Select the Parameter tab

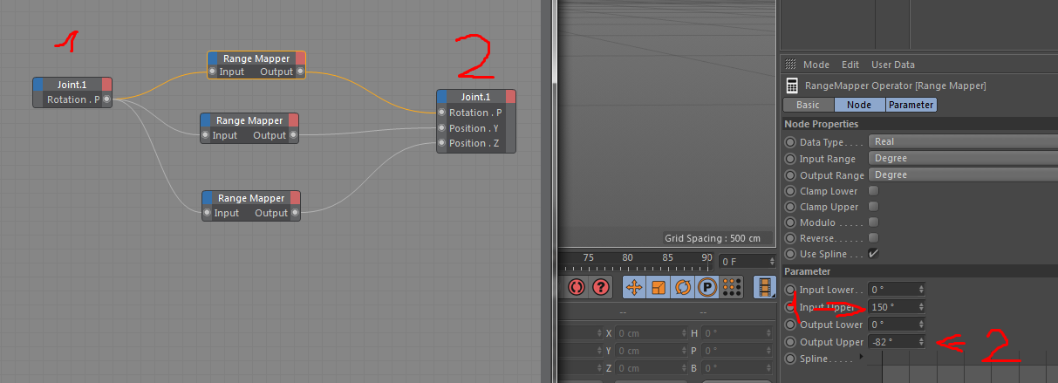click(911, 105)
